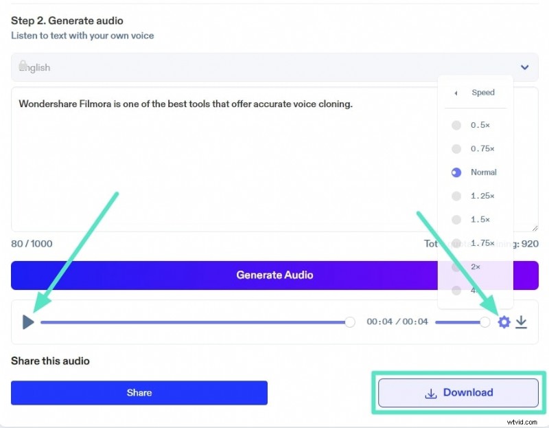This screenshot has width=549, height=428.
Task: Download audio using the player's download icon
Action: 522,322
